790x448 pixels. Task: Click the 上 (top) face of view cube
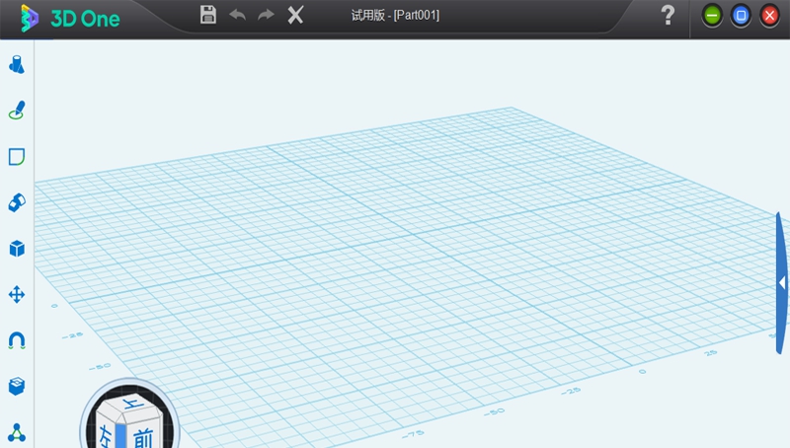pos(133,404)
